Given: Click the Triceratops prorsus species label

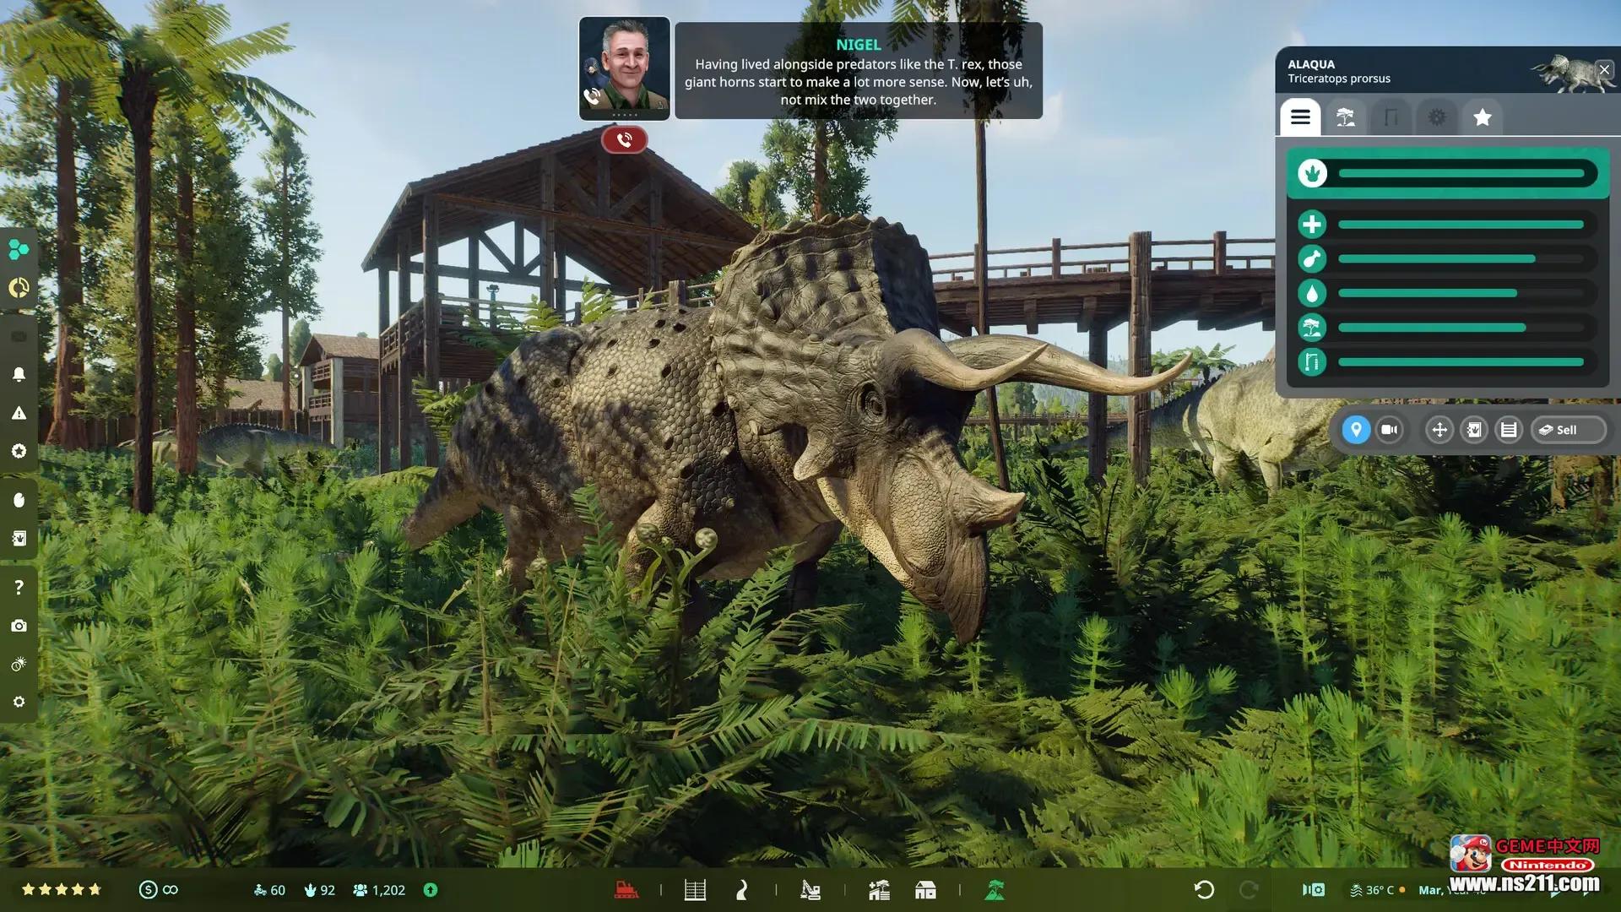Looking at the screenshot, I should [x=1339, y=79].
